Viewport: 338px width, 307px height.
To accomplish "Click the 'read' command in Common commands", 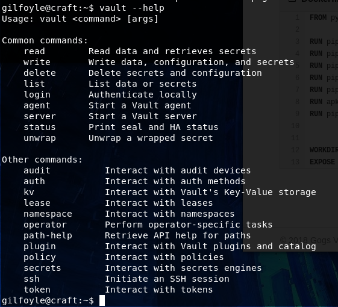I will [x=34, y=51].
